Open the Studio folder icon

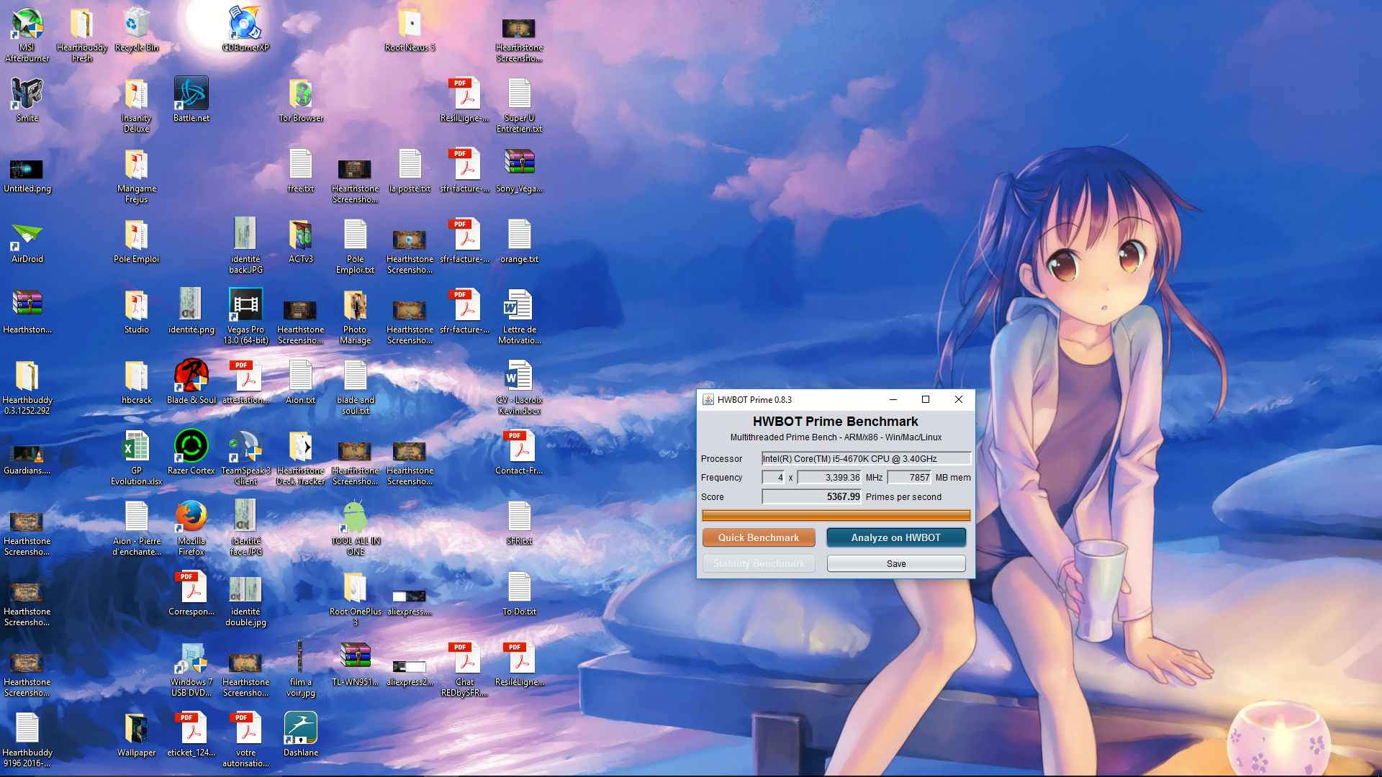coord(137,311)
